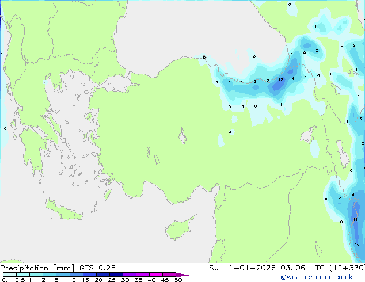Click the '12' precipitation value on map
The width and height of the screenshot is (365, 282).
coord(281,80)
